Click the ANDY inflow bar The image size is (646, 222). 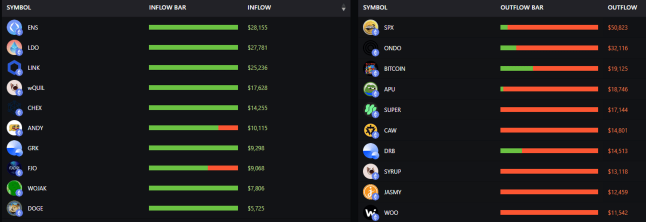(x=193, y=127)
